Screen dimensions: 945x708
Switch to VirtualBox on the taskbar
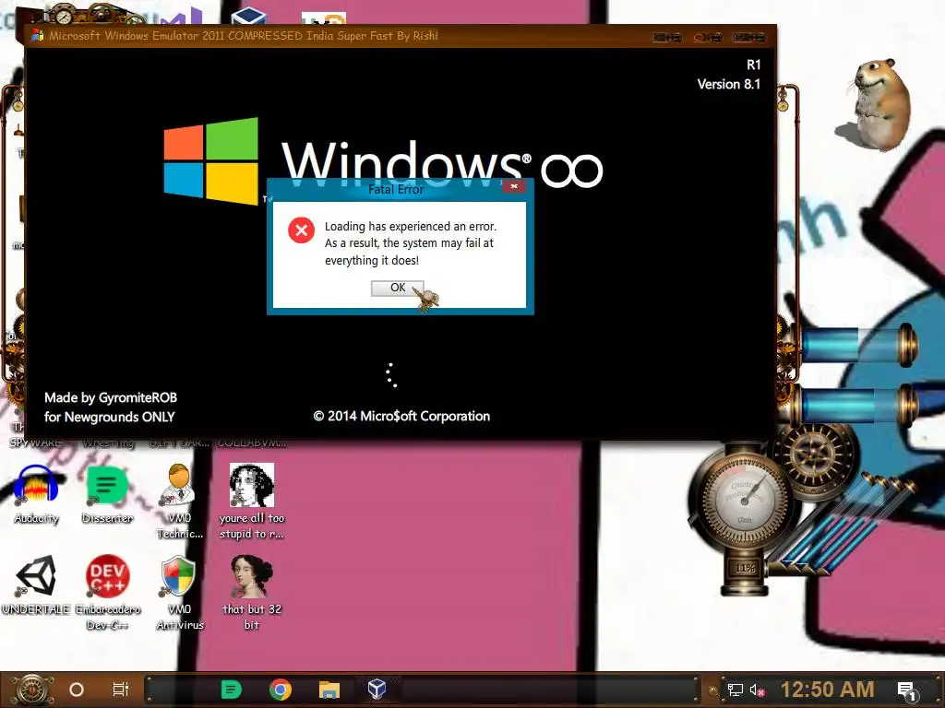(x=377, y=690)
